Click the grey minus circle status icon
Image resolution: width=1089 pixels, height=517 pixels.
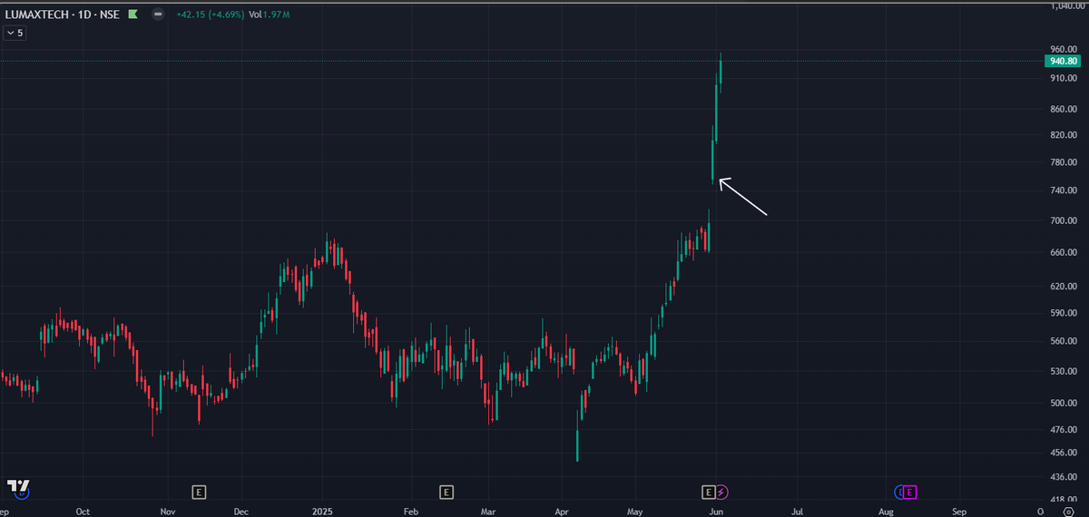tap(157, 15)
